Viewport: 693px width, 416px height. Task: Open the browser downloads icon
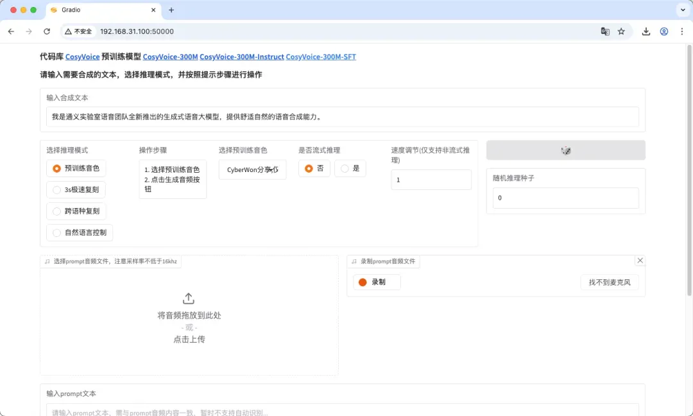[646, 31]
